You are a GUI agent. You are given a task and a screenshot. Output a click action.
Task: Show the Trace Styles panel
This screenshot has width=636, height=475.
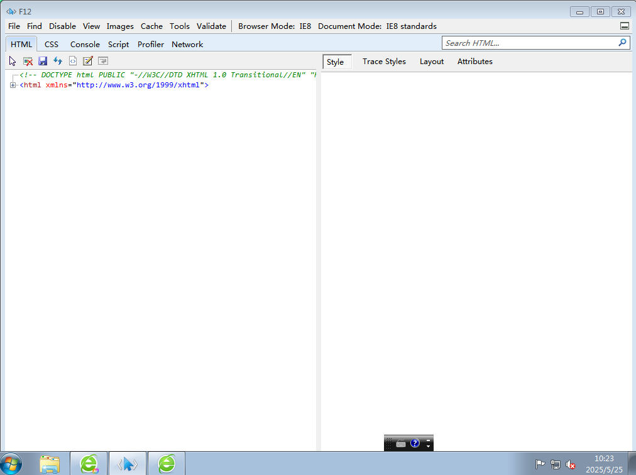tap(384, 62)
